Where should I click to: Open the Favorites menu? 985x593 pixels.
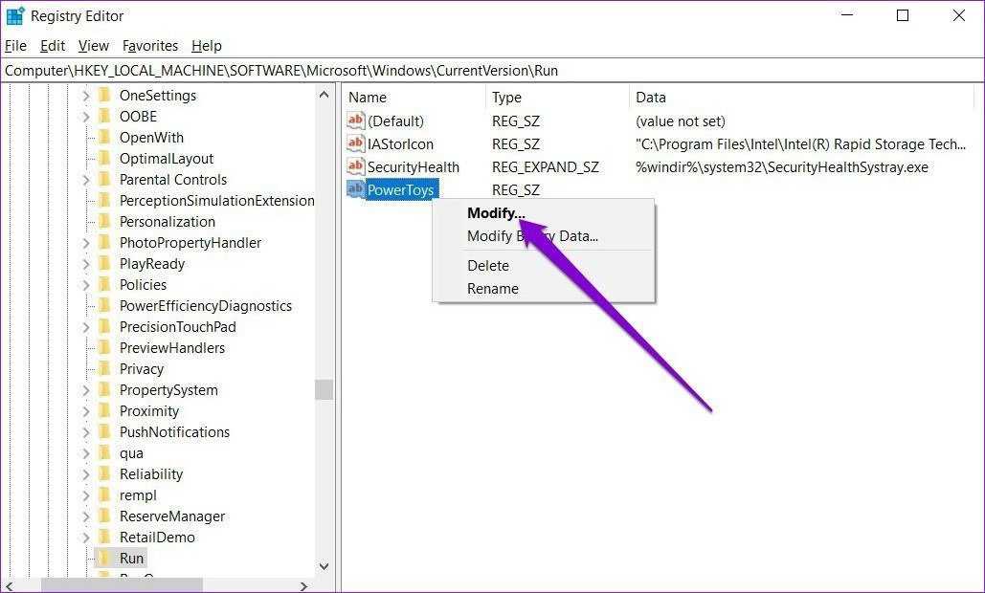coord(150,46)
